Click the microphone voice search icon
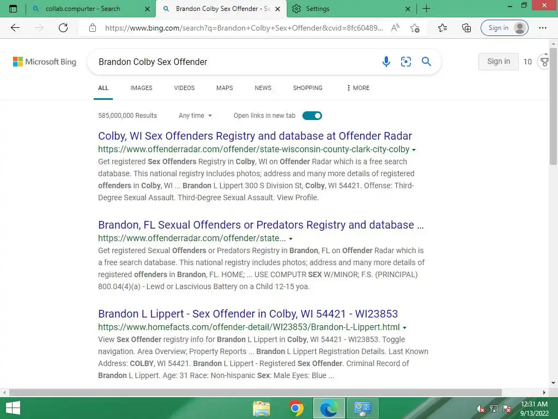Viewport: 558px width, 419px height. pyautogui.click(x=386, y=62)
